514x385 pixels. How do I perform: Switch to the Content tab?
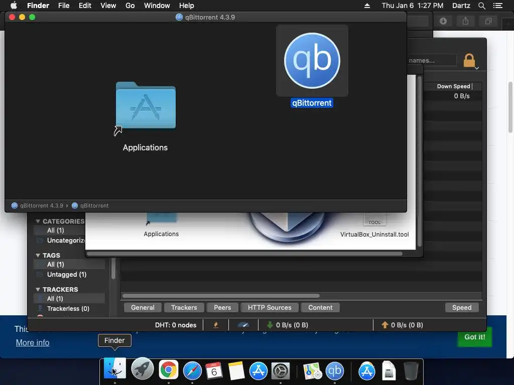[x=320, y=307]
